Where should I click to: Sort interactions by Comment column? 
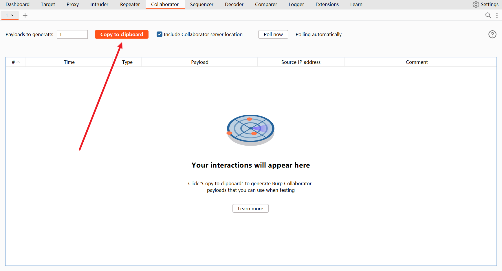(x=417, y=62)
